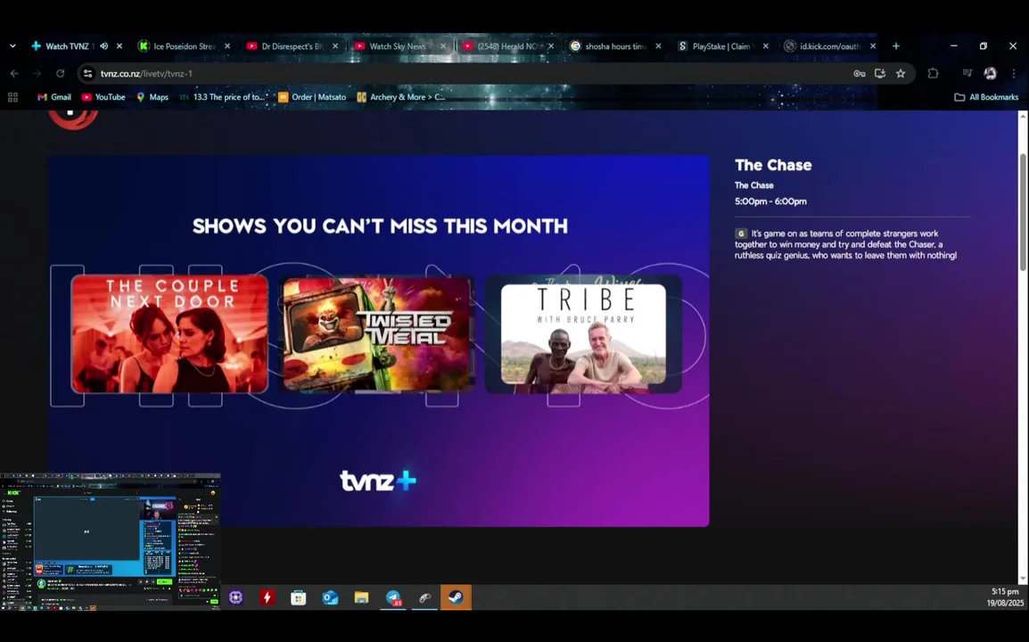This screenshot has height=642, width=1029.
Task: Open the Archery & More bookmark
Action: (401, 97)
